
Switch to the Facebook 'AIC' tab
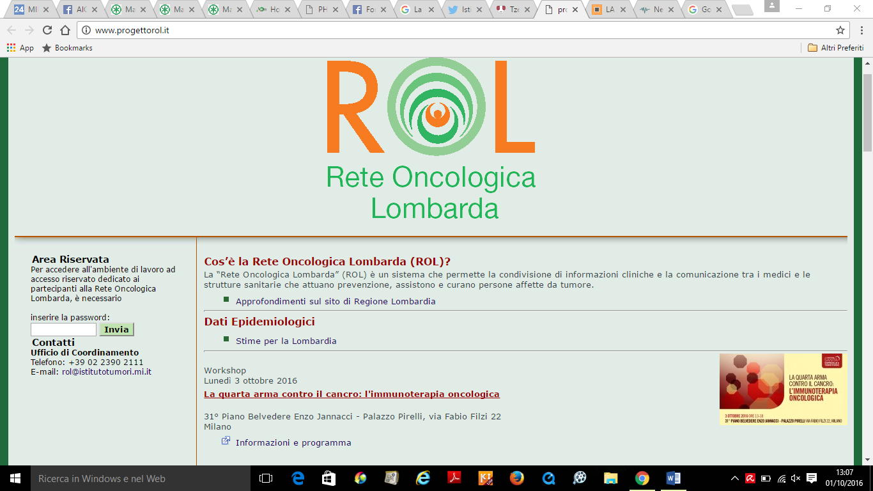pyautogui.click(x=80, y=10)
